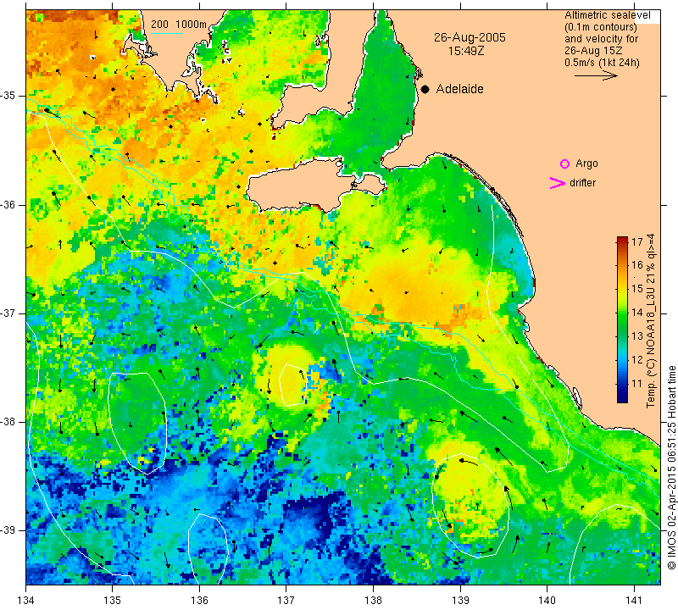The width and height of the screenshot is (678, 610).
Task: Click the Argo legend label
Action: 586,164
